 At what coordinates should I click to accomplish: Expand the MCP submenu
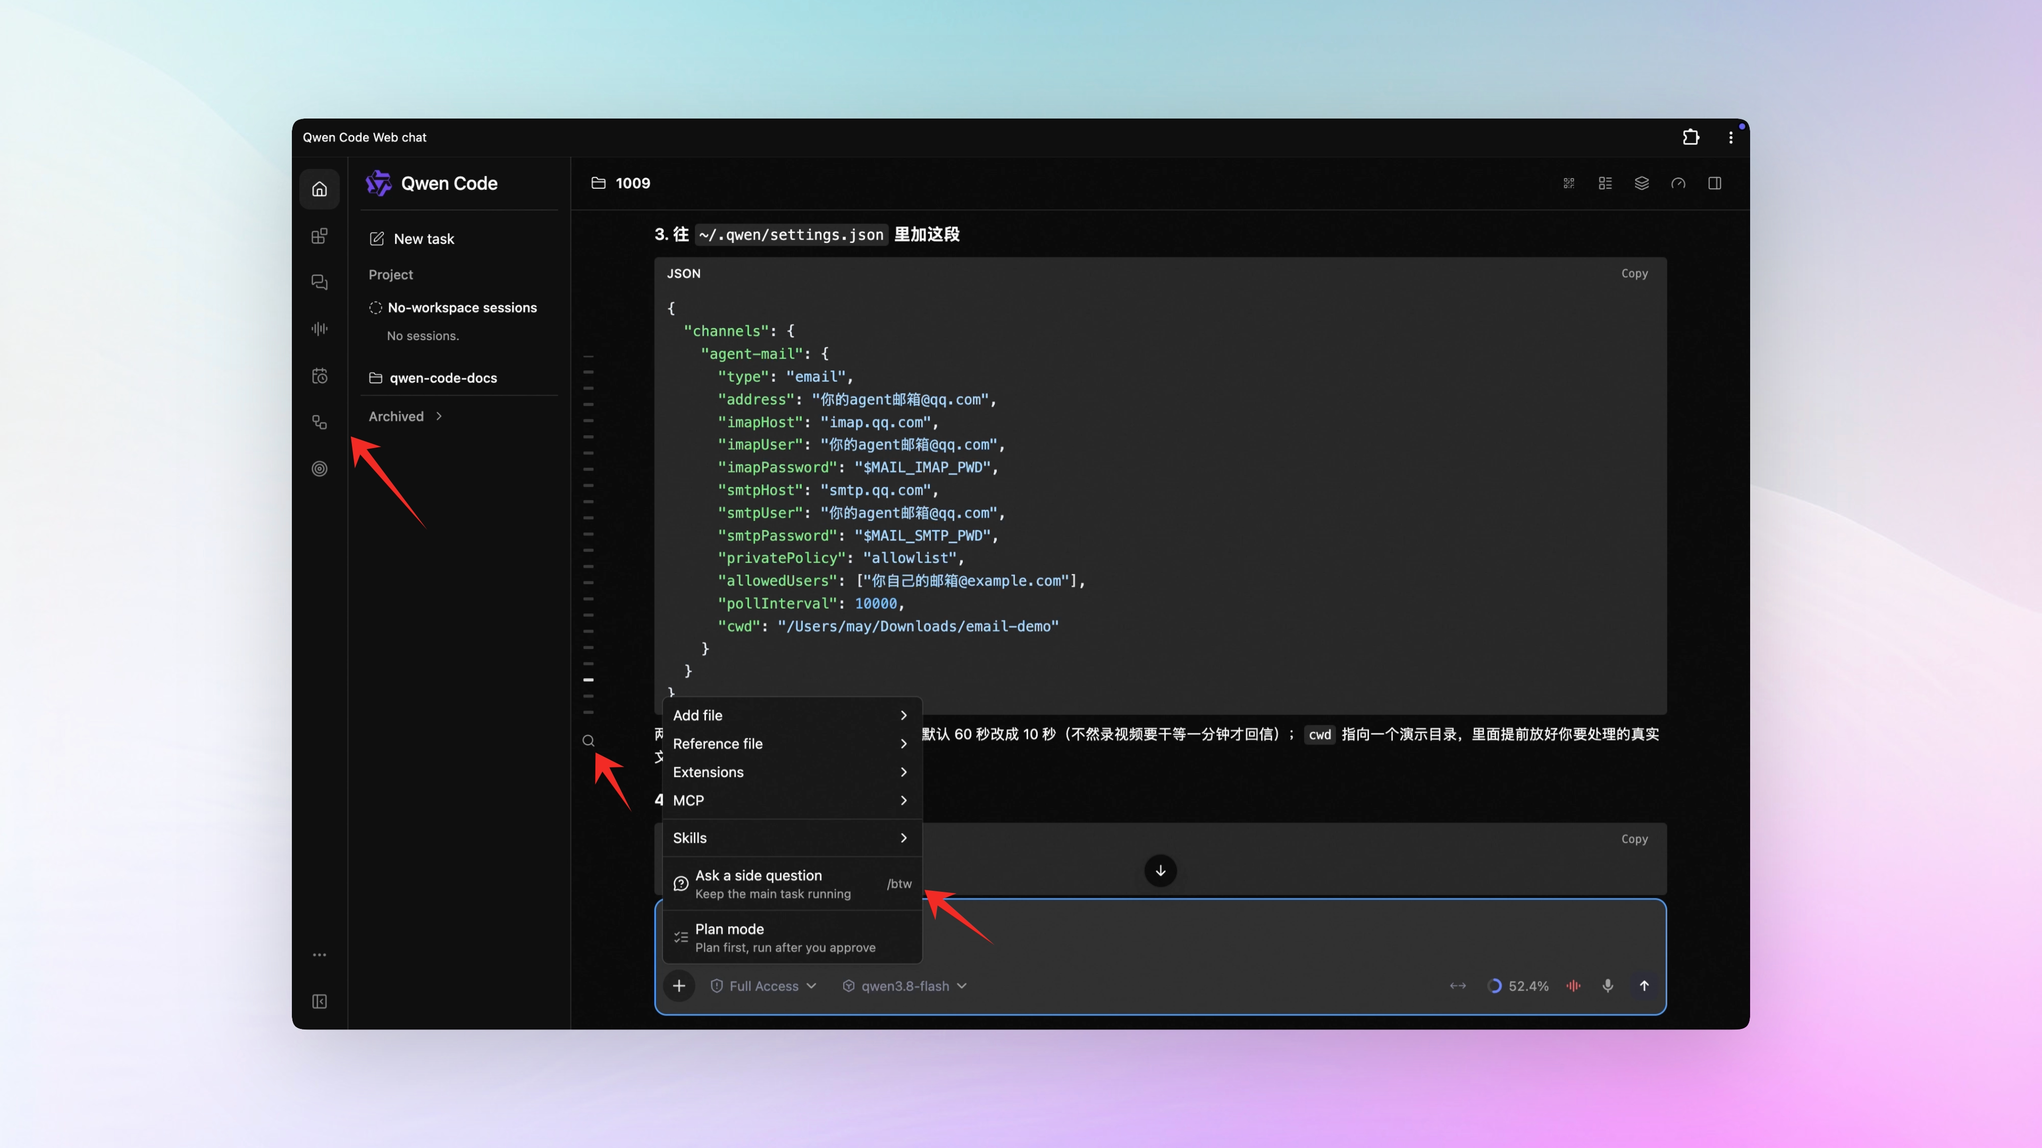(x=791, y=800)
